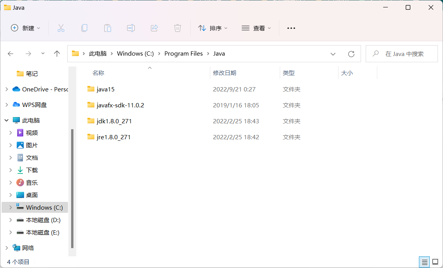Click the date 2019/1/16 18:05
Image resolution: width=443 pixels, height=268 pixels.
(x=236, y=105)
